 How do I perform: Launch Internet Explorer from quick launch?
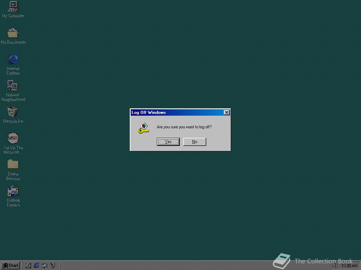pyautogui.click(x=36, y=266)
